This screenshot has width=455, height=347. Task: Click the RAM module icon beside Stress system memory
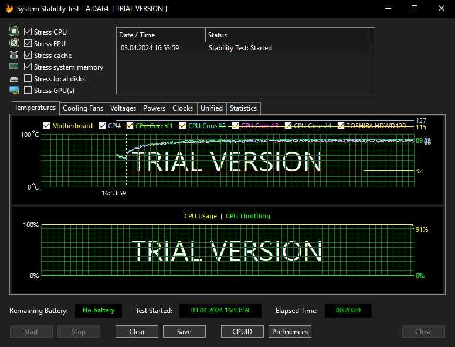coord(14,67)
